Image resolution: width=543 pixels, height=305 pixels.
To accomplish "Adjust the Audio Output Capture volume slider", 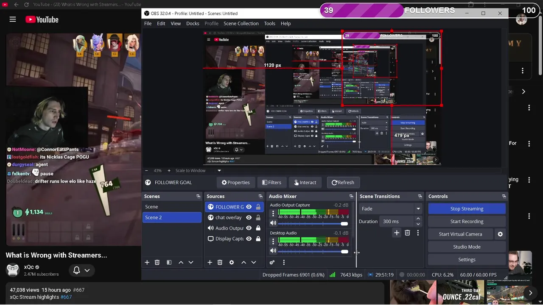I will tap(313, 223).
